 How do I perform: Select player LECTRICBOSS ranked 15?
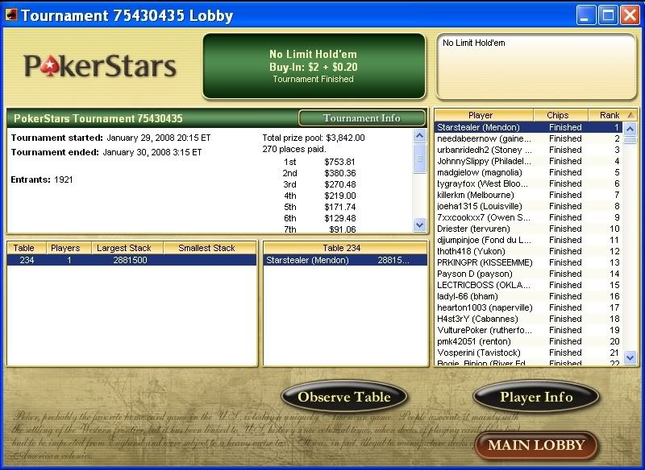click(529, 285)
